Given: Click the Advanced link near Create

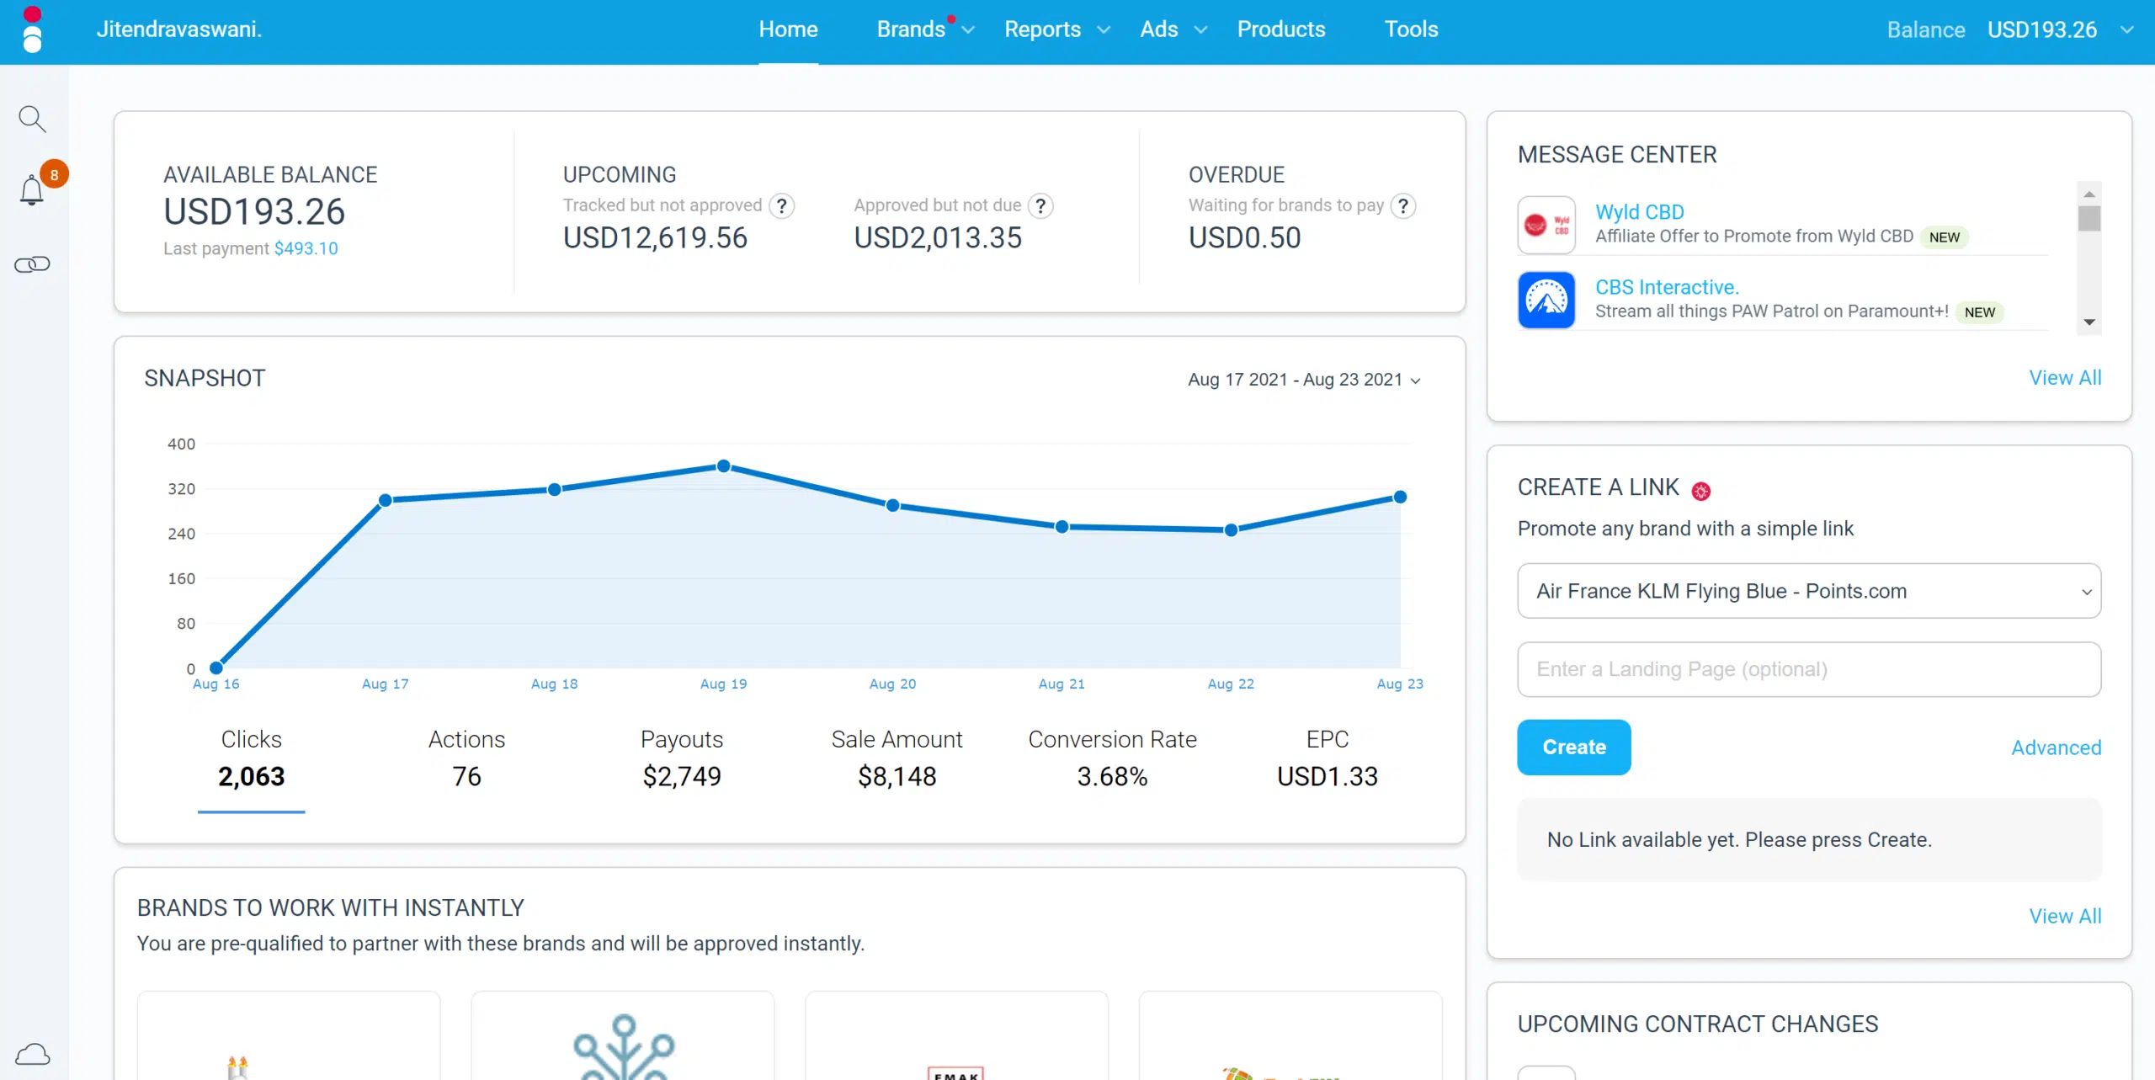Looking at the screenshot, I should tap(2056, 747).
